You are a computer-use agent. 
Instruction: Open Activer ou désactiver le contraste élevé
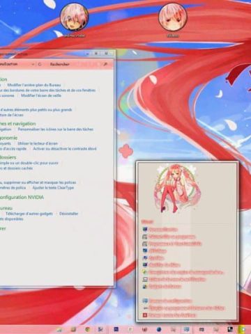65,149
